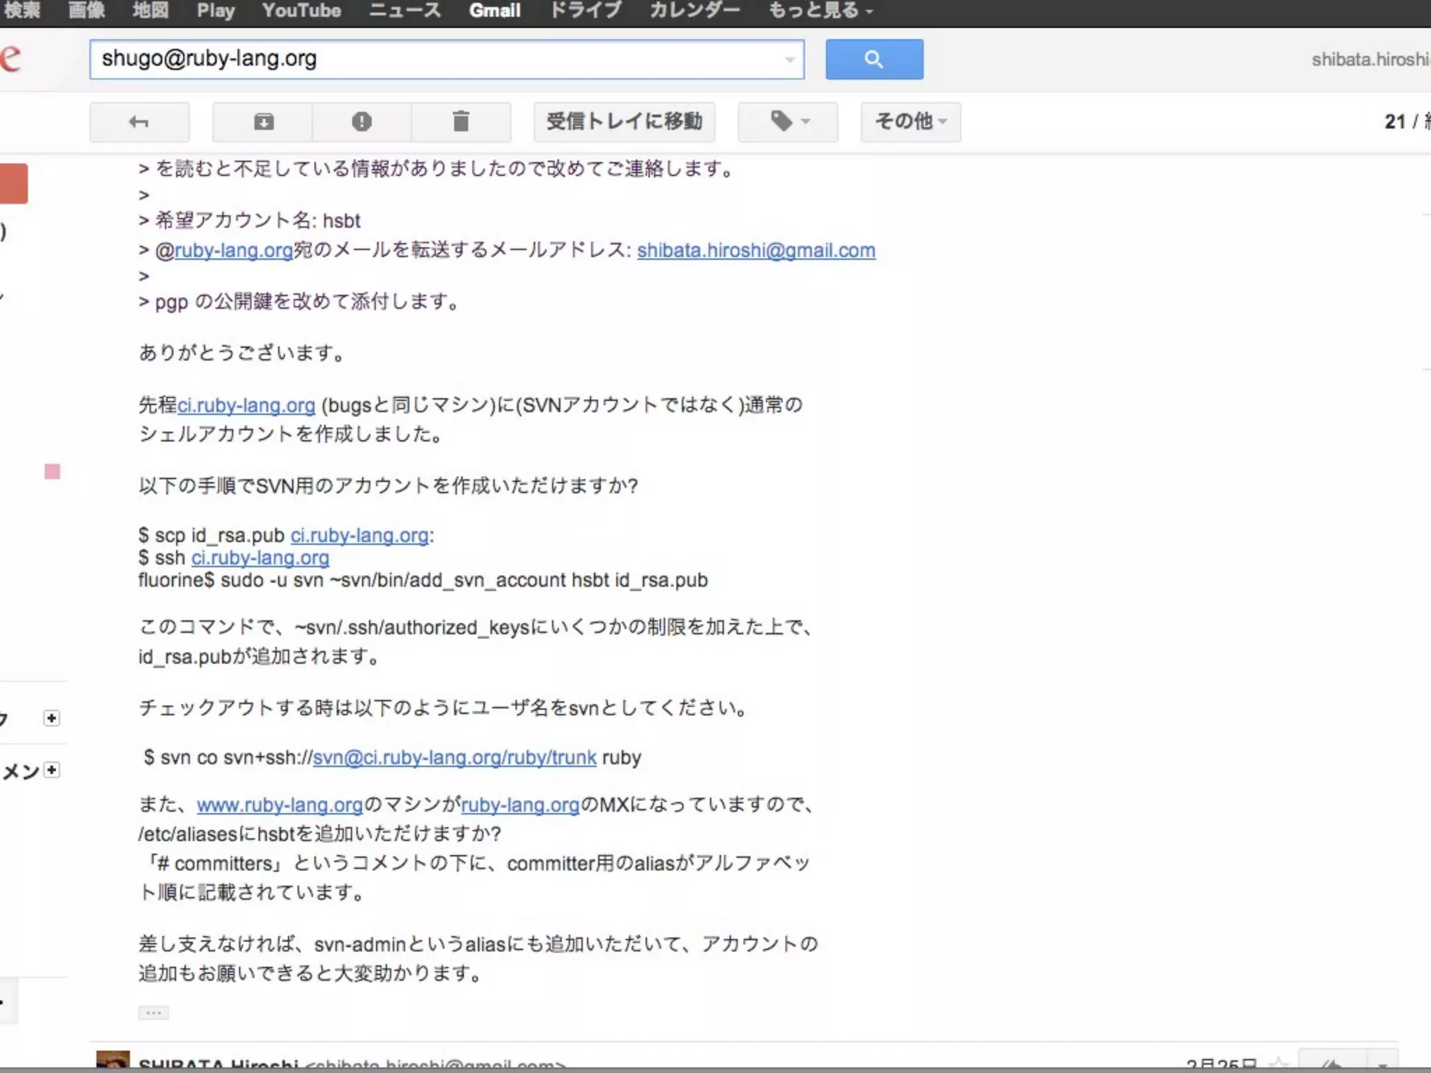Archive this conversation with archive icon
Screen dimensions: 1431x1073
point(263,122)
